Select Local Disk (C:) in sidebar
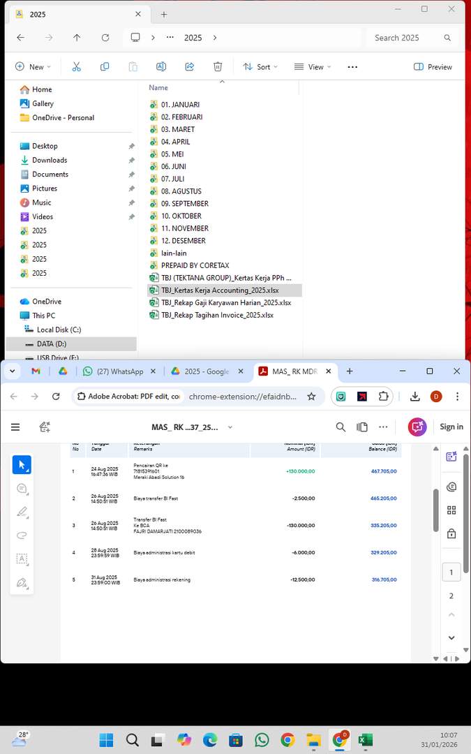The image size is (471, 754). coord(59,330)
